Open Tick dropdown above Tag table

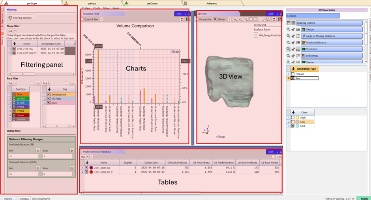click(50, 83)
